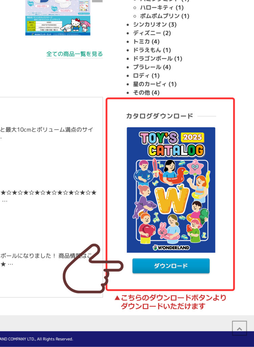Viewport: 254px width, 347px height.
Task: Open the プラレール (4) category
Action: coord(152,67)
